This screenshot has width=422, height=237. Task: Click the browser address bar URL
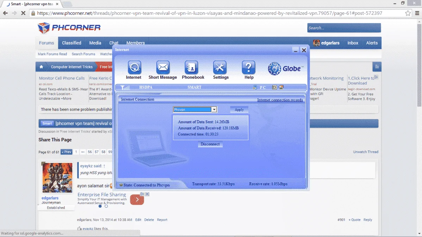(x=209, y=13)
